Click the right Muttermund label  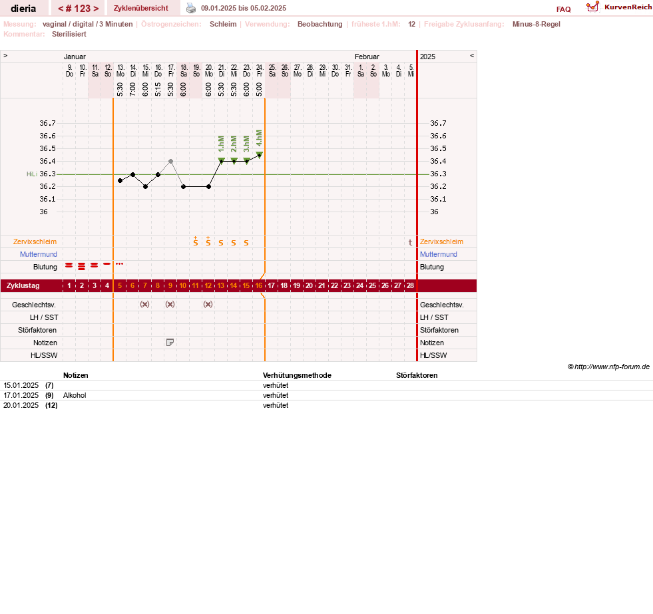[x=439, y=254]
